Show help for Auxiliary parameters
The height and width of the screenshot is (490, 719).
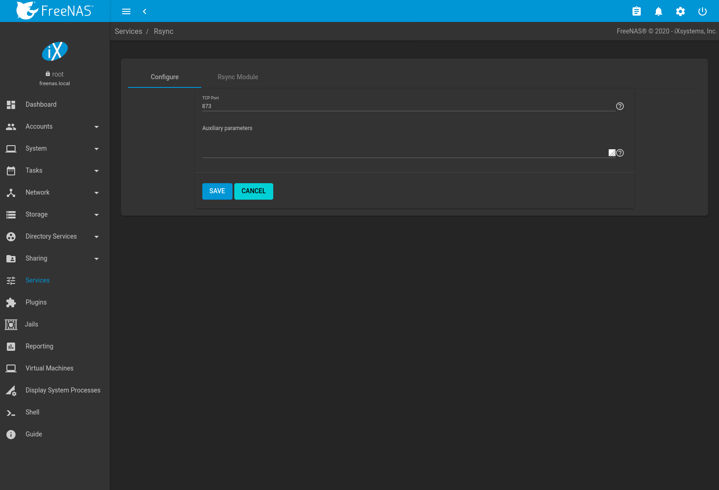[x=620, y=153]
